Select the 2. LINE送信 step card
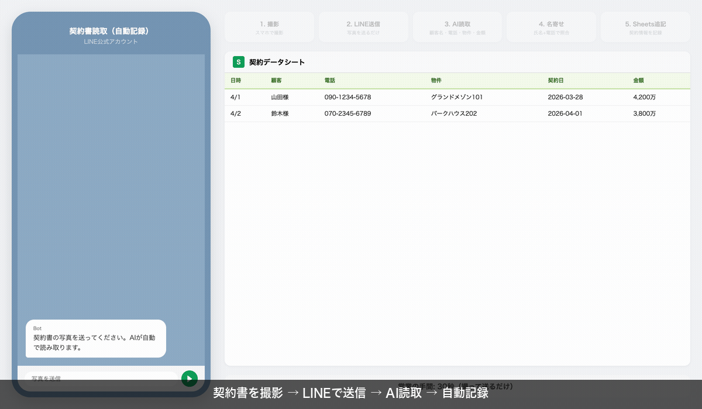This screenshot has width=702, height=409. [363, 27]
